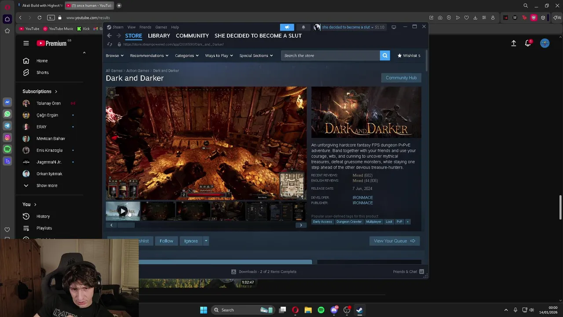The image size is (563, 317).
Task: Click the Steam store search magnifier button
Action: coord(385,55)
